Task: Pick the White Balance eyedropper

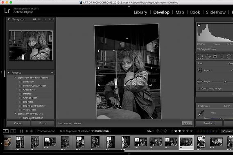Action: coord(201,113)
